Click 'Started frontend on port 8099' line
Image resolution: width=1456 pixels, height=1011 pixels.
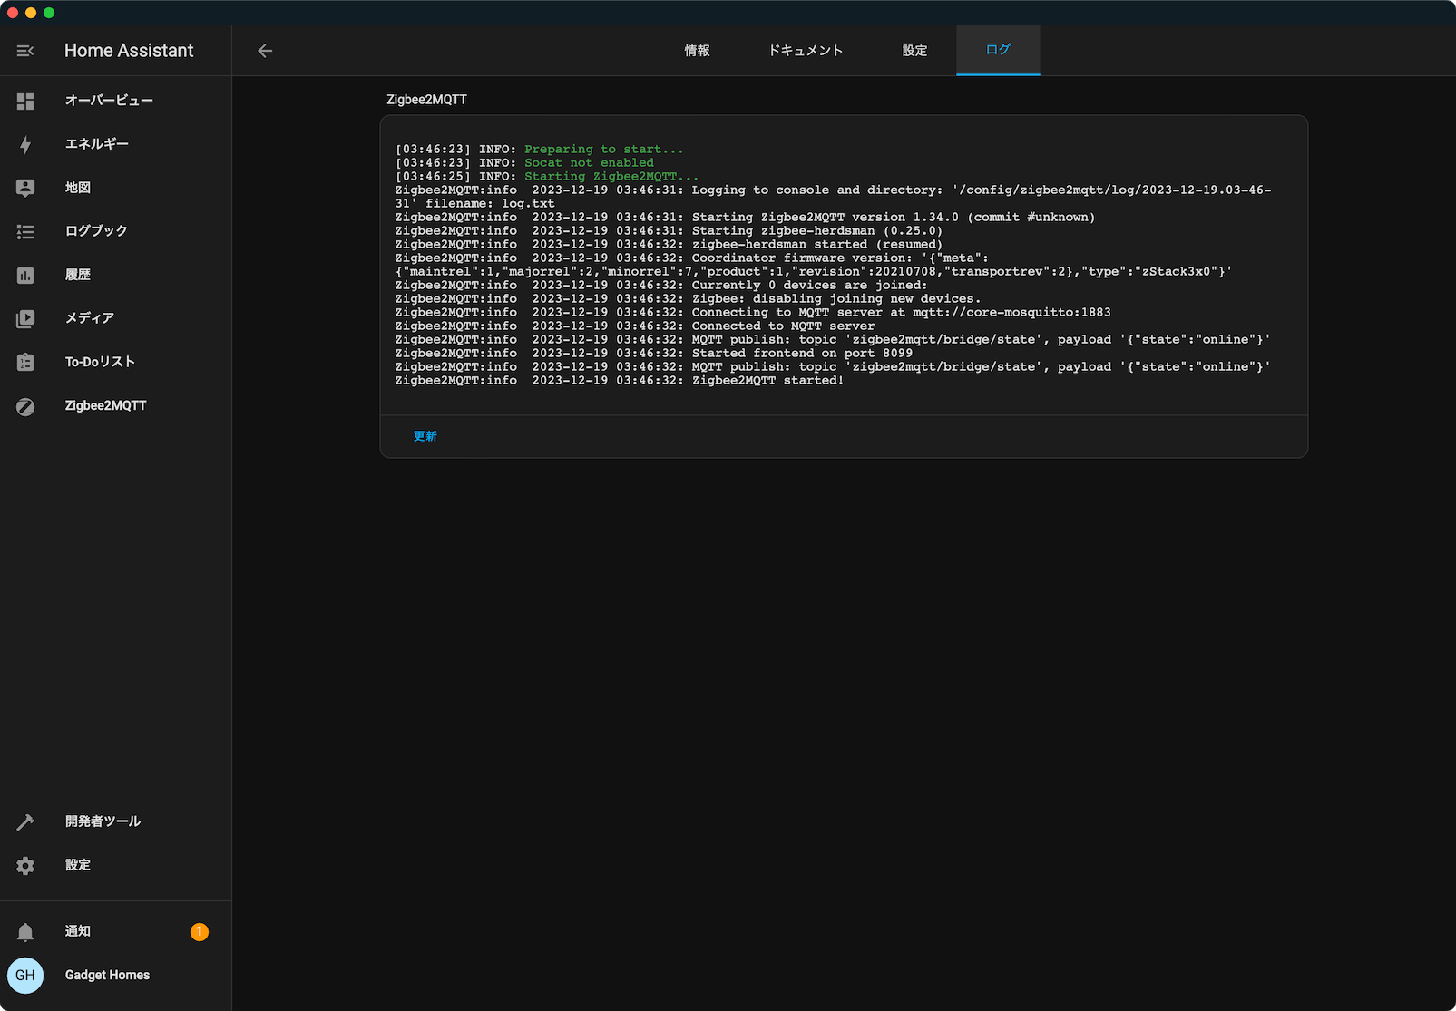[x=654, y=354]
